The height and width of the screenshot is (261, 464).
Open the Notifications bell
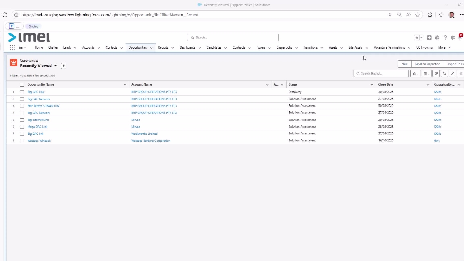460,37
